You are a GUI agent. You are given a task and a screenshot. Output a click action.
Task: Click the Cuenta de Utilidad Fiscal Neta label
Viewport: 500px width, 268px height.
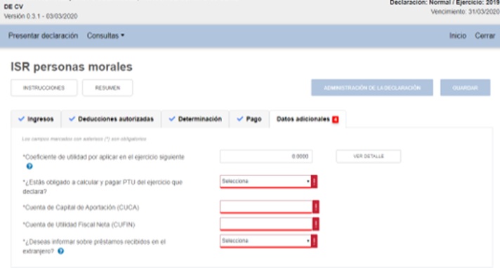pyautogui.click(x=79, y=225)
